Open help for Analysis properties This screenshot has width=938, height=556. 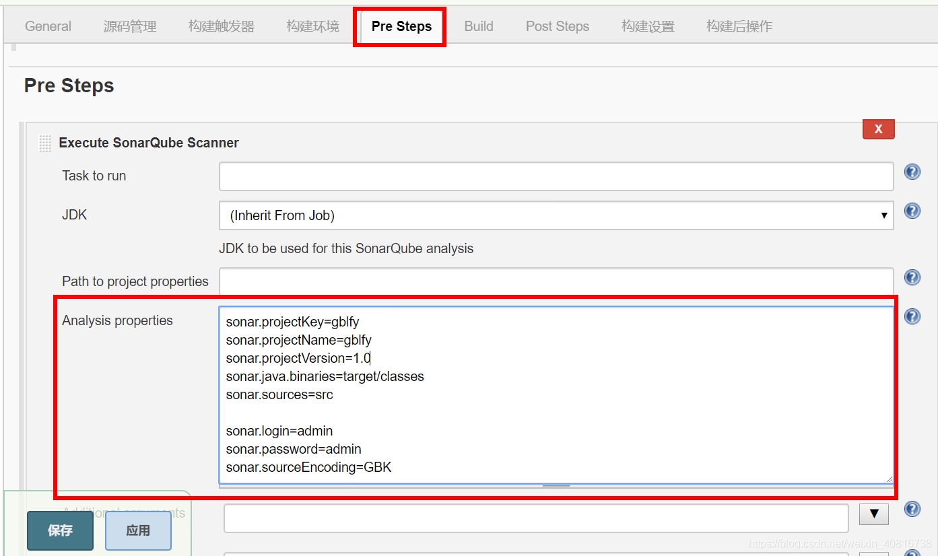point(912,316)
